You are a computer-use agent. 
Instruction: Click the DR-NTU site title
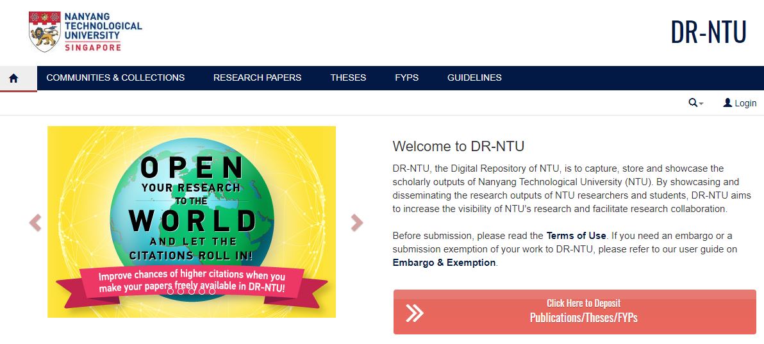click(708, 33)
